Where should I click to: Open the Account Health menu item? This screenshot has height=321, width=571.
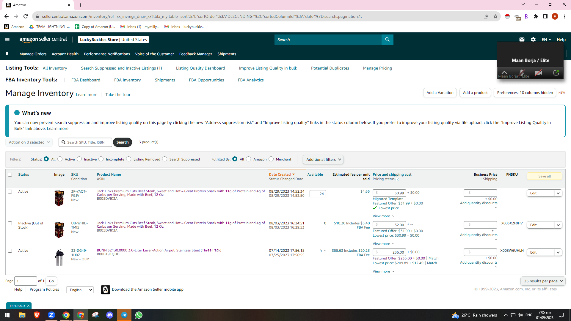pyautogui.click(x=65, y=54)
